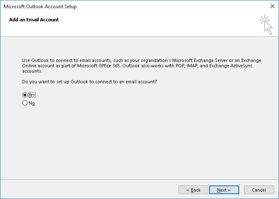Click the setup question text above Yes

pos(89,82)
